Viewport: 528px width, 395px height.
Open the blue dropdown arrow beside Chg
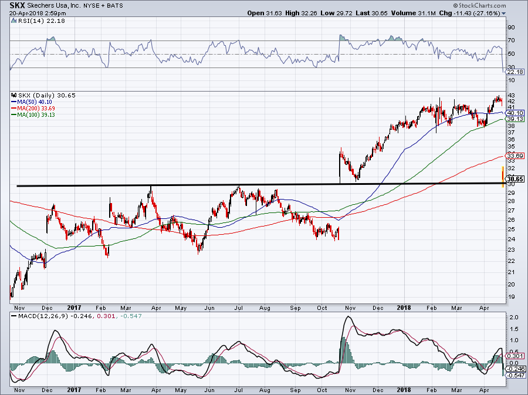[x=504, y=13]
